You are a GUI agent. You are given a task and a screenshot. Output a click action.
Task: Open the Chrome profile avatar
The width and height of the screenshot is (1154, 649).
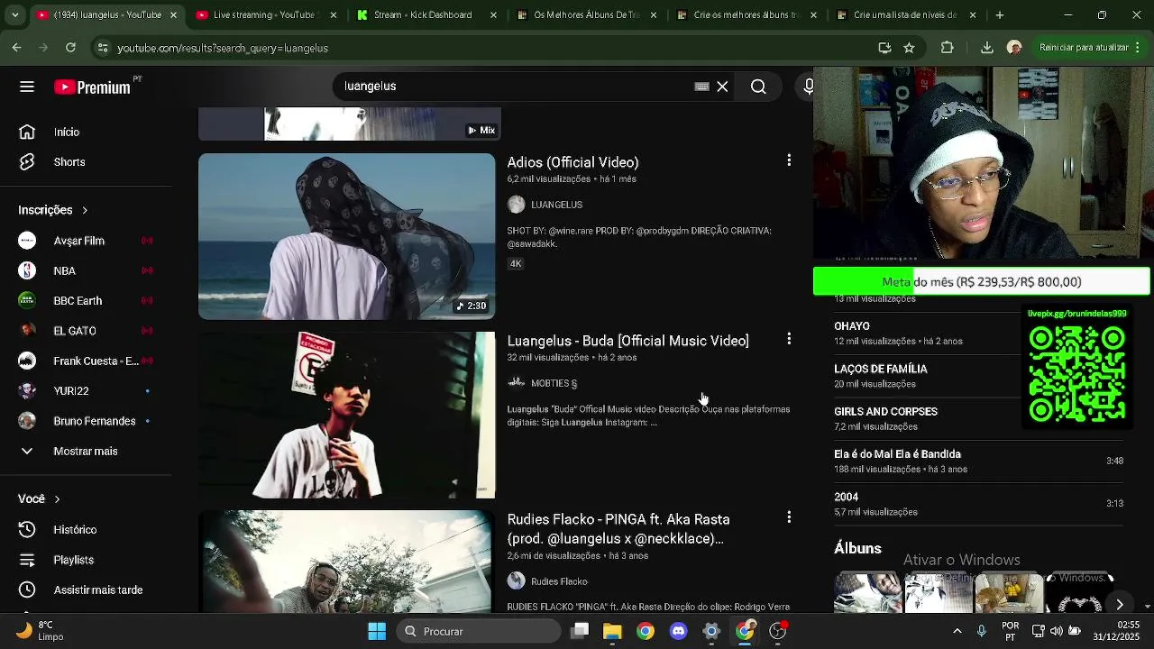pyautogui.click(x=1014, y=48)
